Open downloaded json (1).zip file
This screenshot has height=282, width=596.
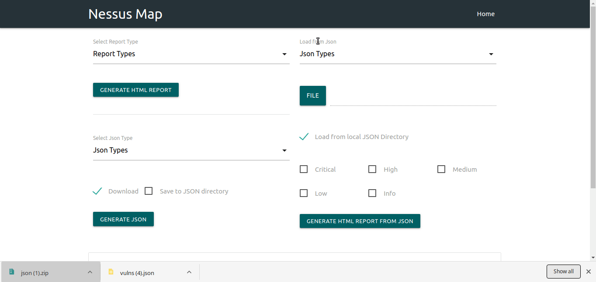[50, 272]
